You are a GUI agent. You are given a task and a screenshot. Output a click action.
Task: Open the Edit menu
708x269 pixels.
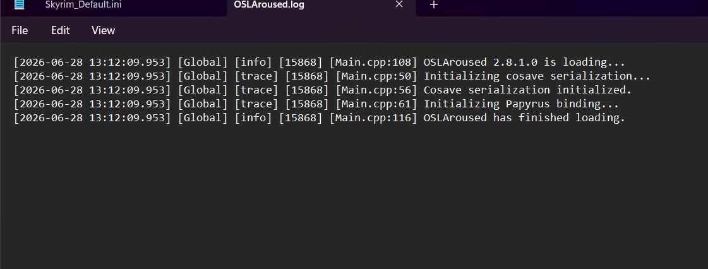(61, 30)
